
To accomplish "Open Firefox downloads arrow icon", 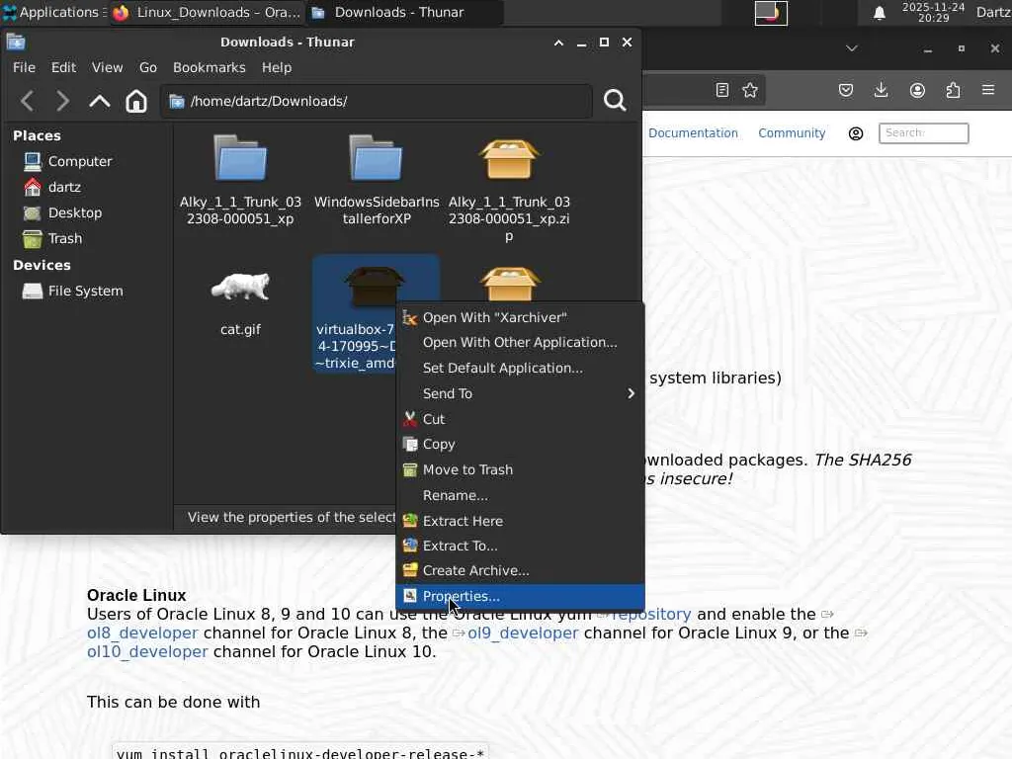I will (x=881, y=90).
